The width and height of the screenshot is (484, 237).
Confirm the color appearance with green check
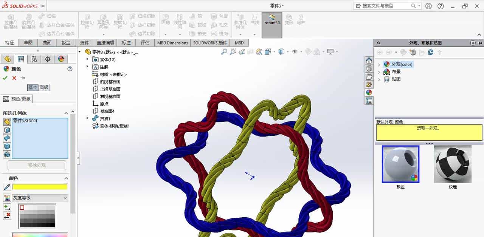pyautogui.click(x=4, y=78)
